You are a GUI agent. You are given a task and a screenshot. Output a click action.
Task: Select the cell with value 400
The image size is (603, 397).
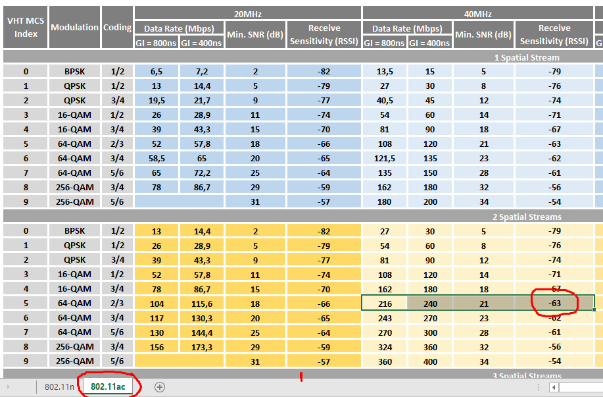[x=429, y=361]
